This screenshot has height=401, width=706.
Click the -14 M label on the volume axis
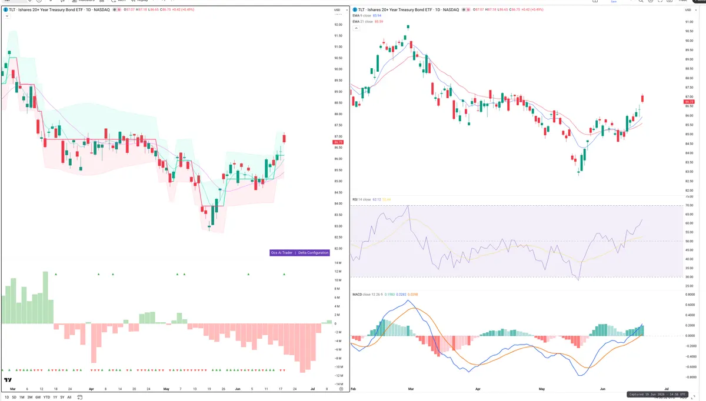tap(338, 384)
